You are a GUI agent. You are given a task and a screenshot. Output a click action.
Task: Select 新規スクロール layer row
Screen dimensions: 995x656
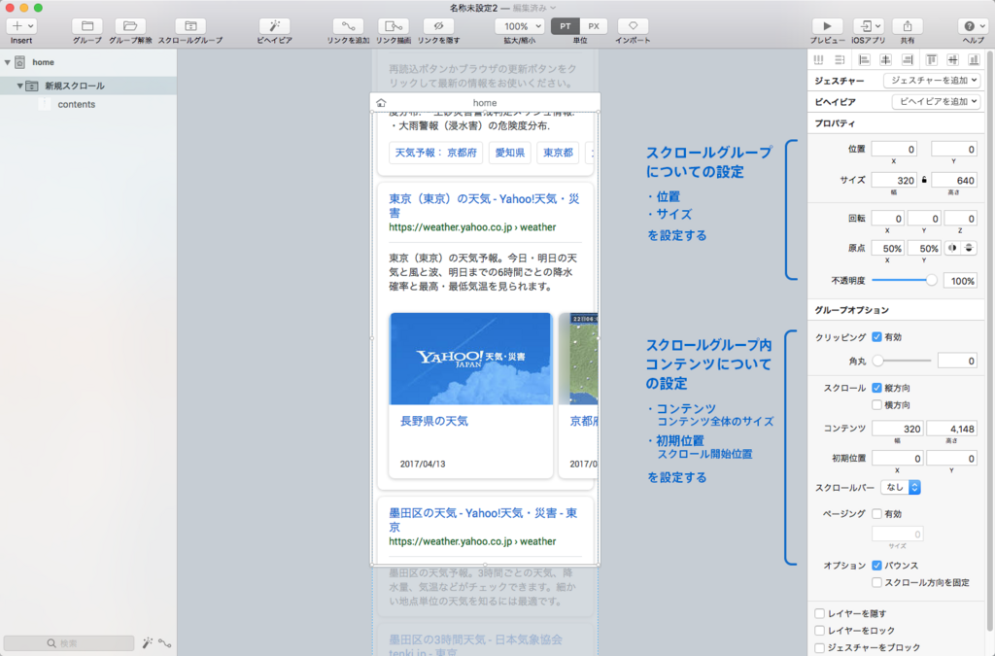[88, 86]
